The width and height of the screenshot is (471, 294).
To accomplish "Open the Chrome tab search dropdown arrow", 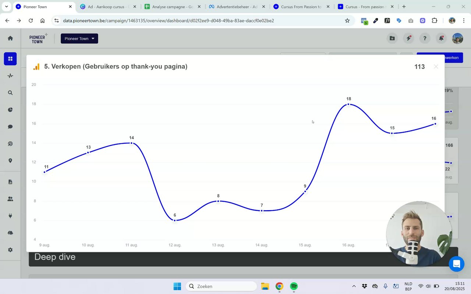I will tap(6, 7).
